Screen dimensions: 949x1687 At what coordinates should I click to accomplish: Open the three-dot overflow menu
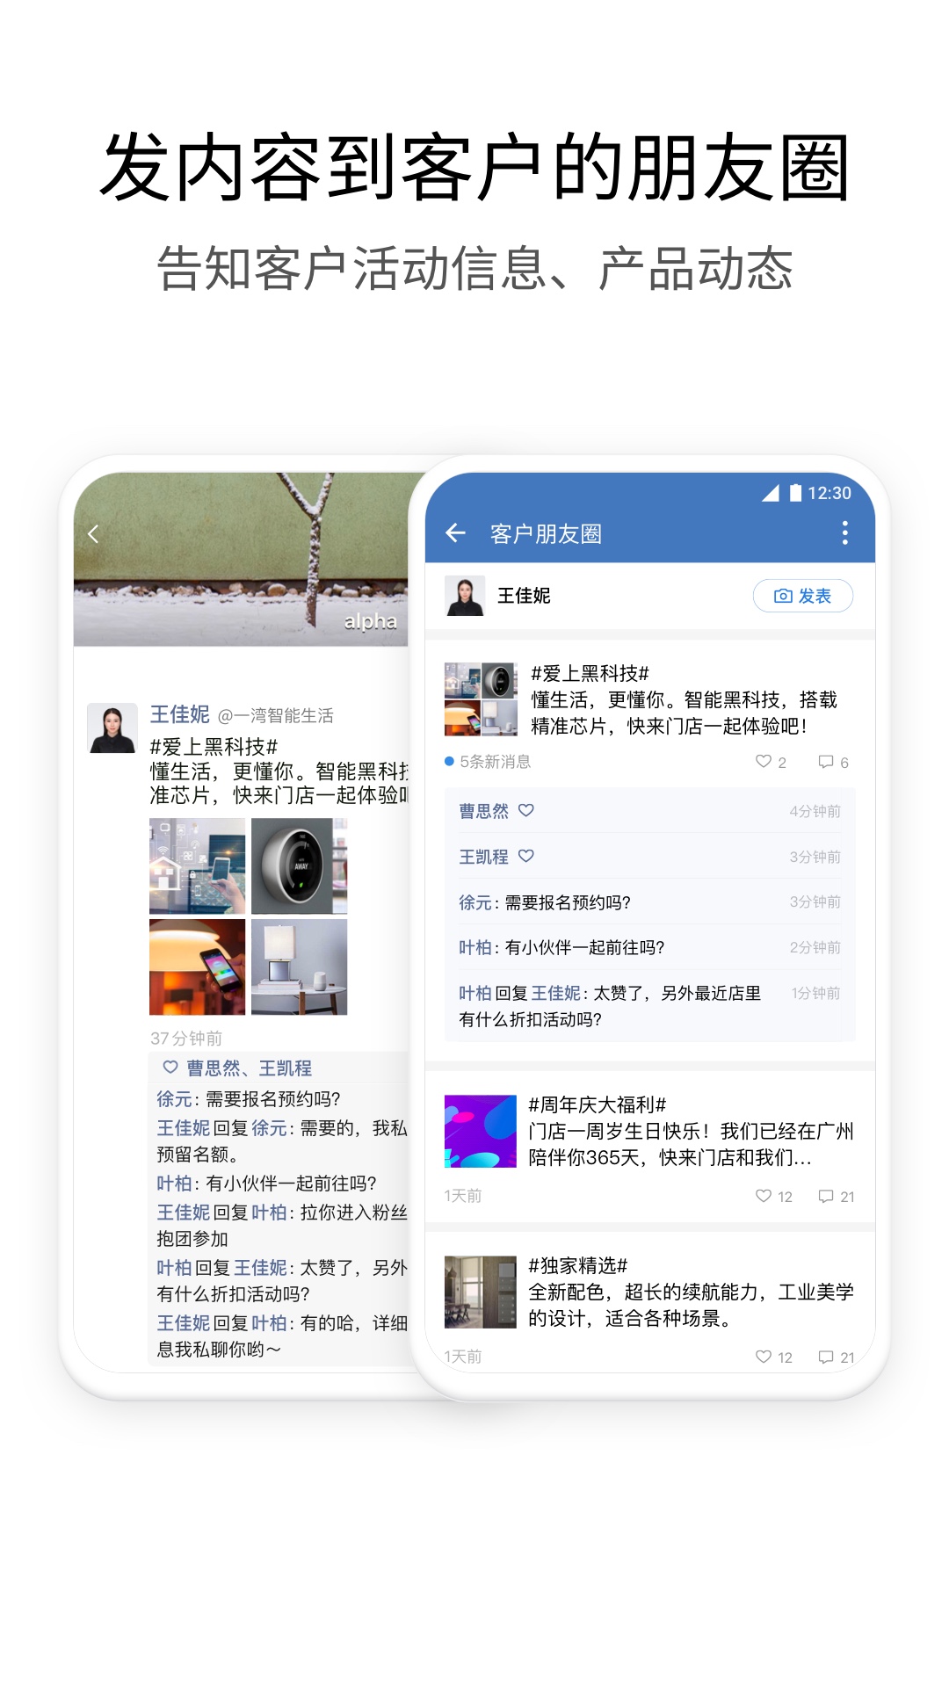(844, 532)
